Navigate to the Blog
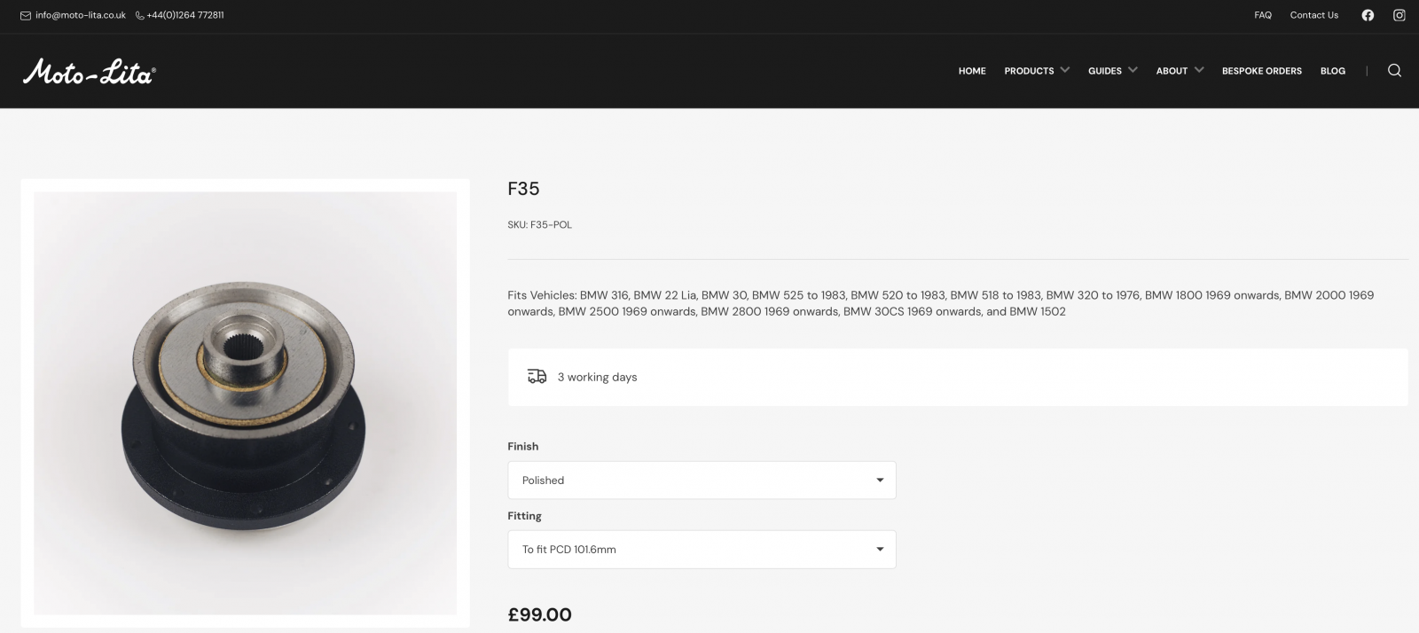The height and width of the screenshot is (633, 1419). click(1332, 71)
